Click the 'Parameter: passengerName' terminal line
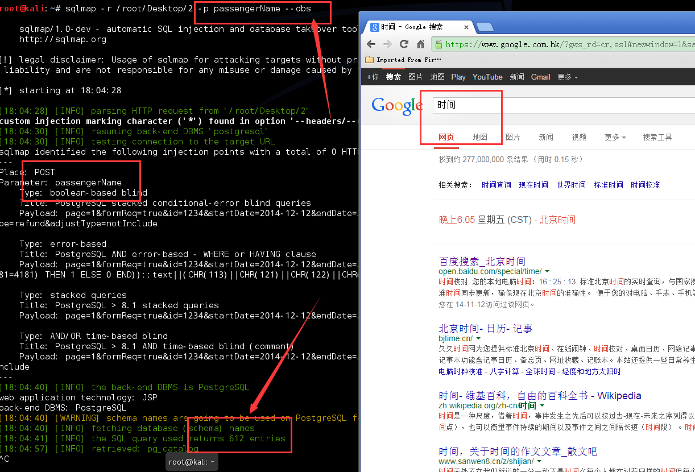The height and width of the screenshot is (472, 695). [x=61, y=183]
